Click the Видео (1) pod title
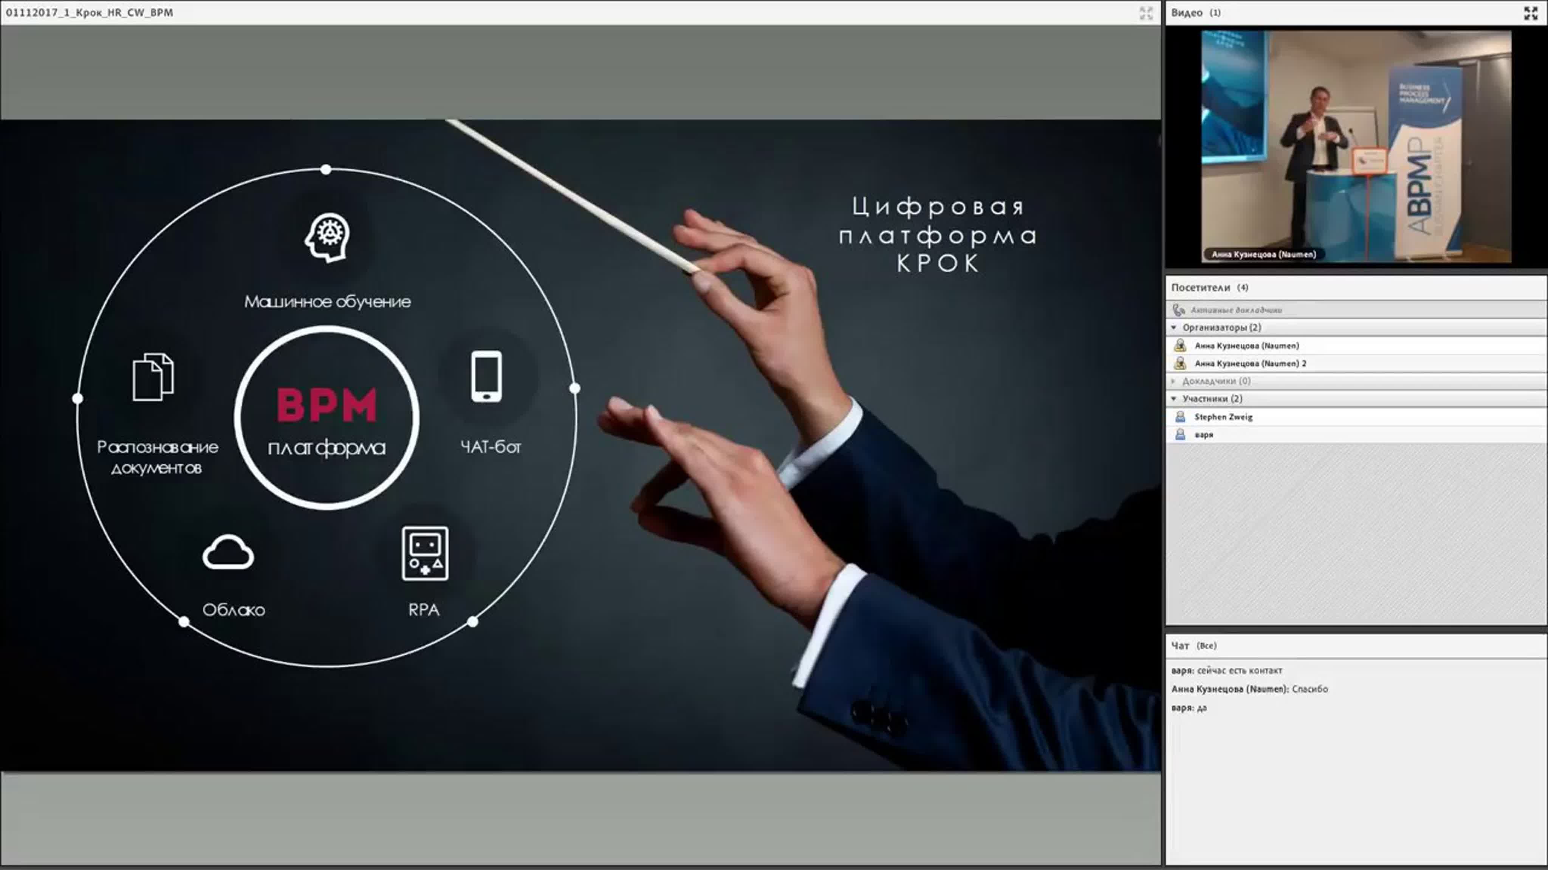 [1196, 12]
